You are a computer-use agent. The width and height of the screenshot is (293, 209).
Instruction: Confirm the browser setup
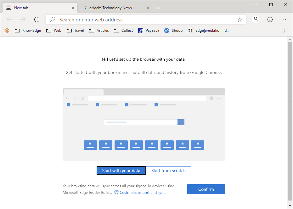pos(206,189)
